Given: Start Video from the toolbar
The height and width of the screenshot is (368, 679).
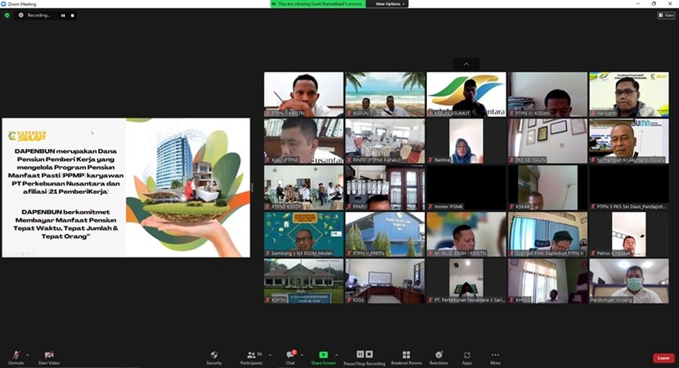Looking at the screenshot, I should pyautogui.click(x=48, y=356).
